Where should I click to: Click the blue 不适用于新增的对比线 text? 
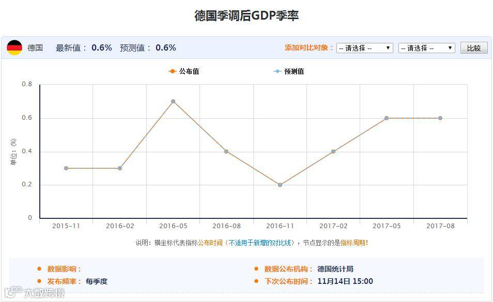259,243
